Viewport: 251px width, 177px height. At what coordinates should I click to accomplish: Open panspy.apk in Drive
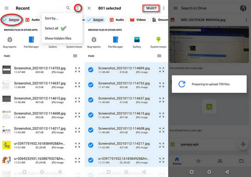click(190, 145)
